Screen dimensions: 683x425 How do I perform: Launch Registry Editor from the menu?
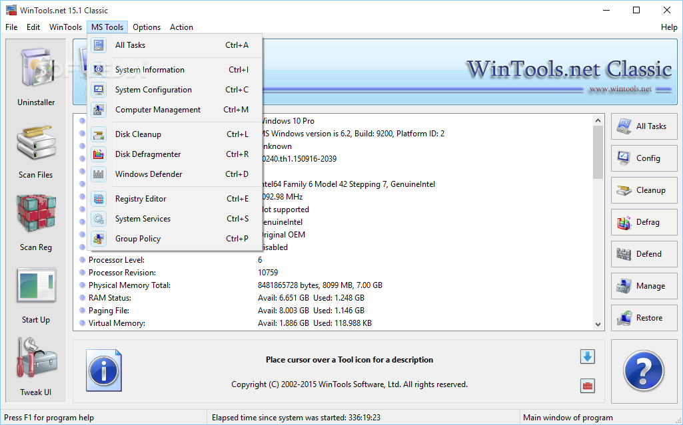pos(175,199)
